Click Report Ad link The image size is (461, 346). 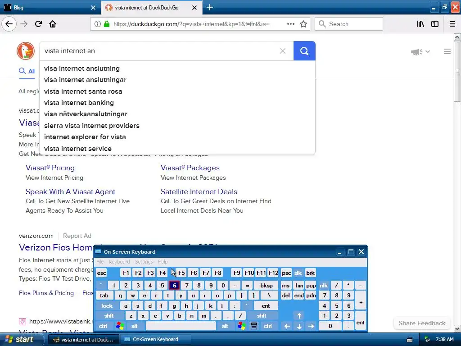77,236
